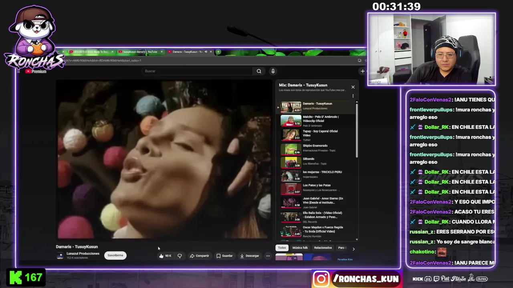Open the Lunazul Producciones channel link

tap(83, 254)
